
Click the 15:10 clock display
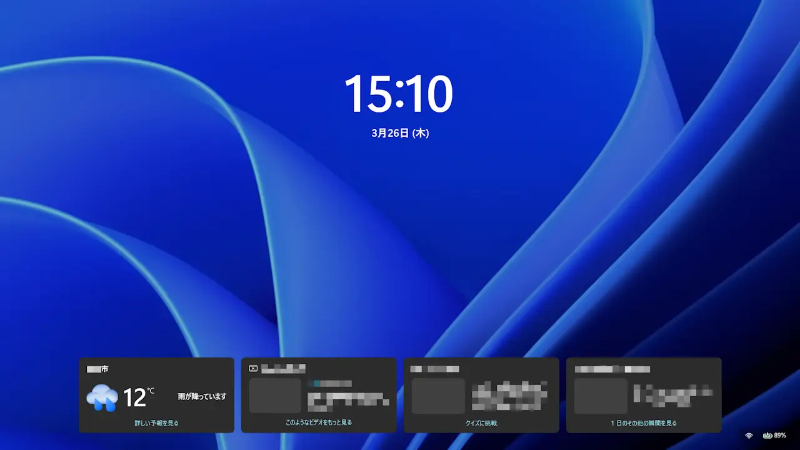point(400,94)
